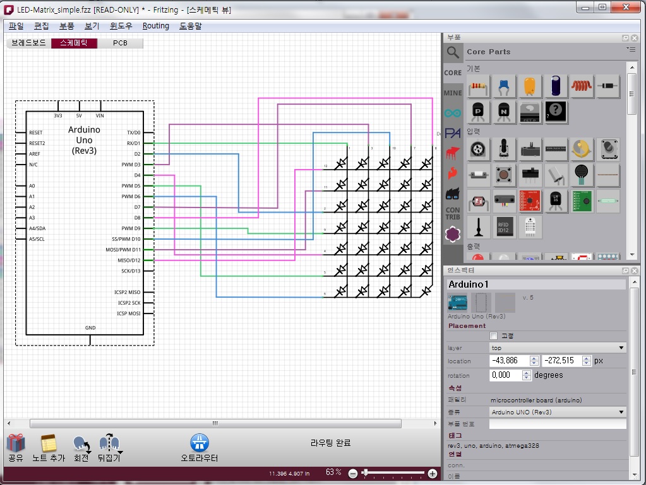
Task: Adjust the zoom slider
Action: (x=365, y=472)
